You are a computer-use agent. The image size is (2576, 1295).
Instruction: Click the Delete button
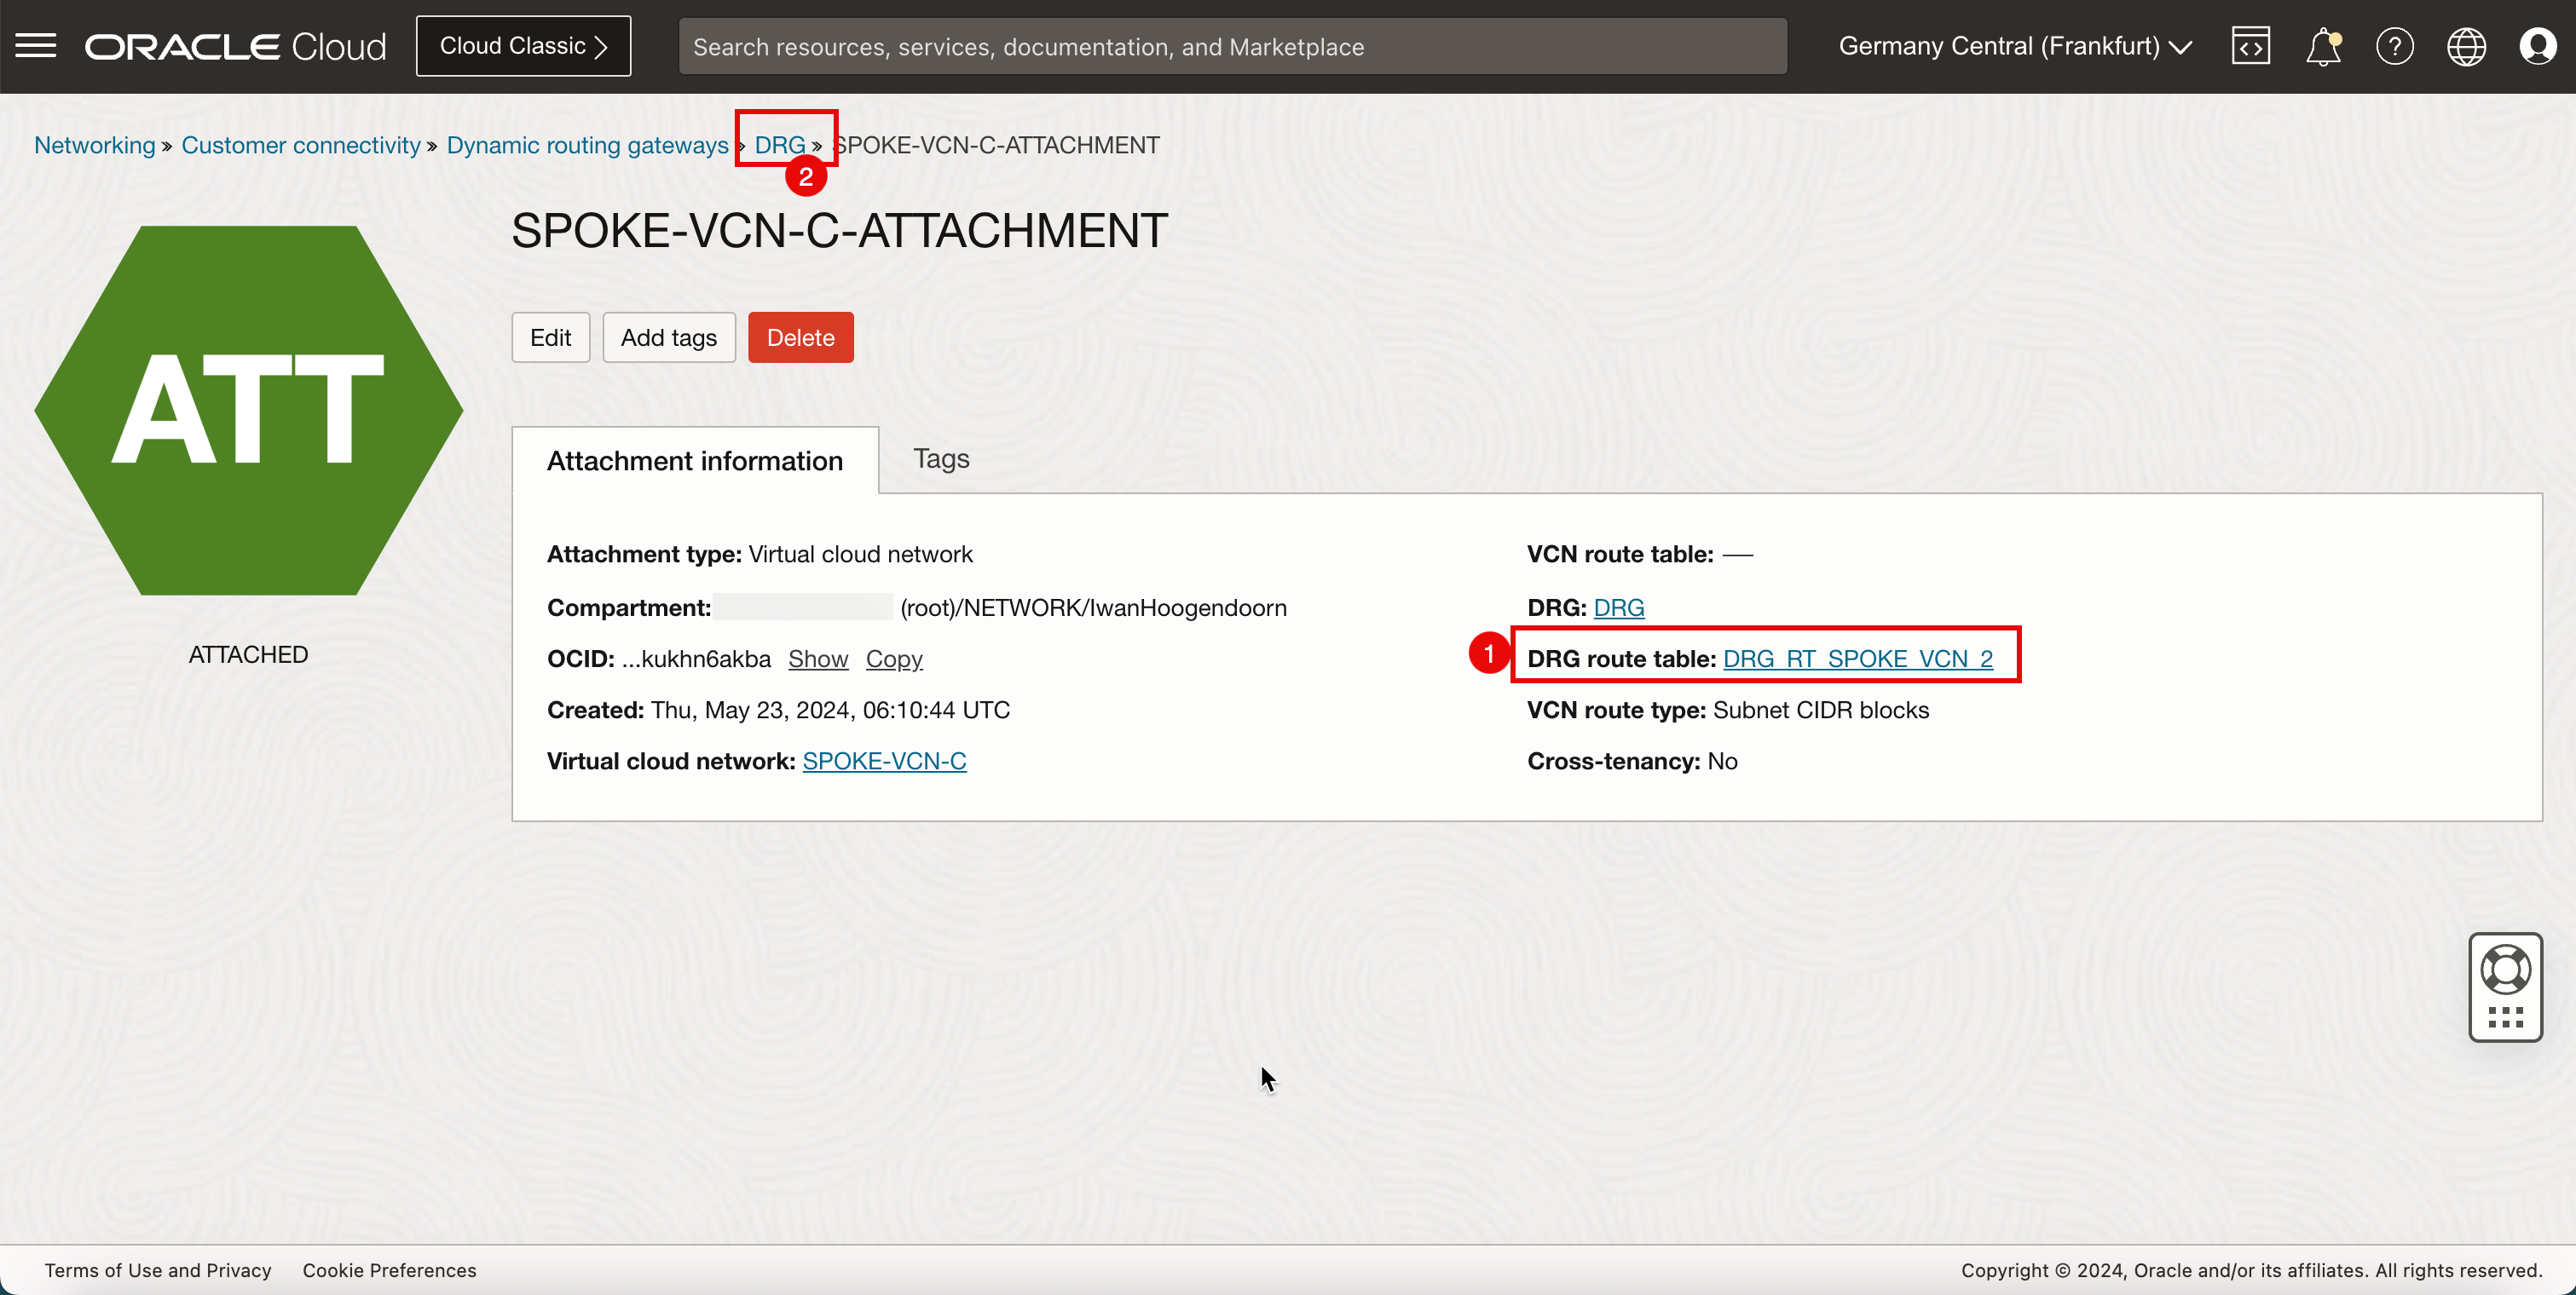(801, 337)
